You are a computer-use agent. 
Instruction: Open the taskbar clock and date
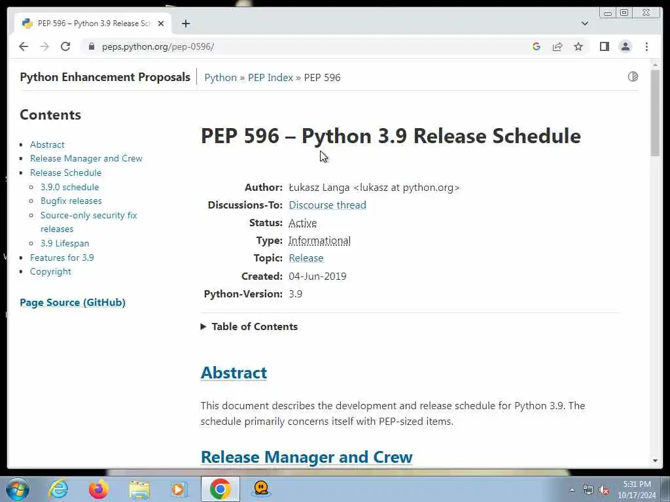(637, 490)
